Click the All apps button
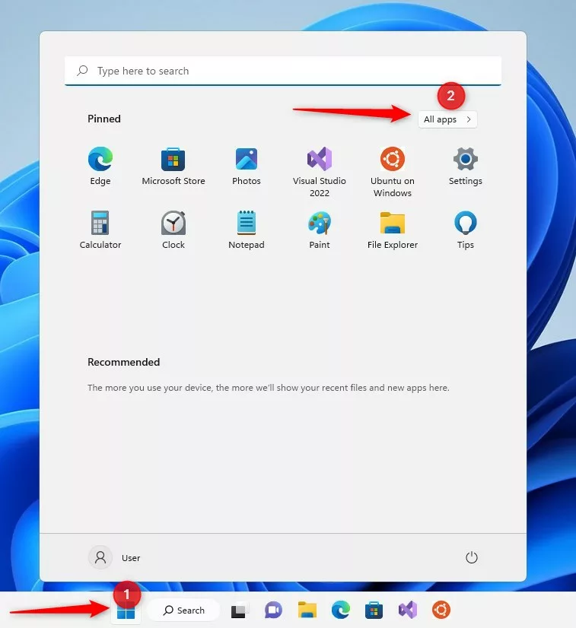This screenshot has width=576, height=628. [447, 119]
